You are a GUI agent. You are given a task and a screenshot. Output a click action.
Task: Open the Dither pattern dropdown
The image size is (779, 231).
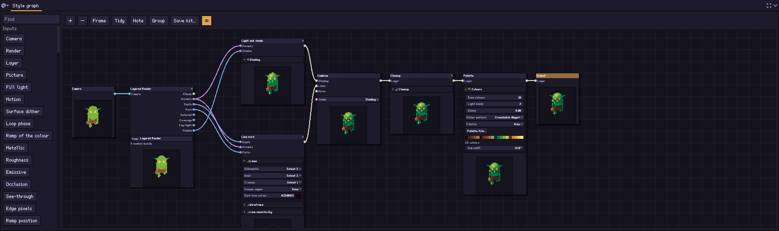pos(495,117)
